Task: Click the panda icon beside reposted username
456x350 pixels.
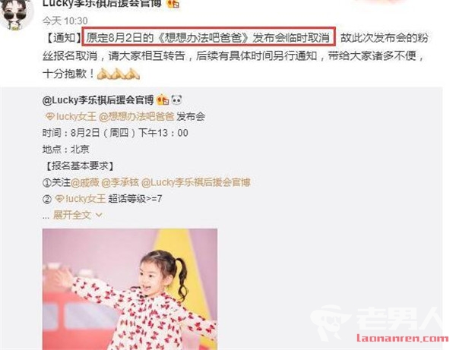Action: [x=176, y=100]
